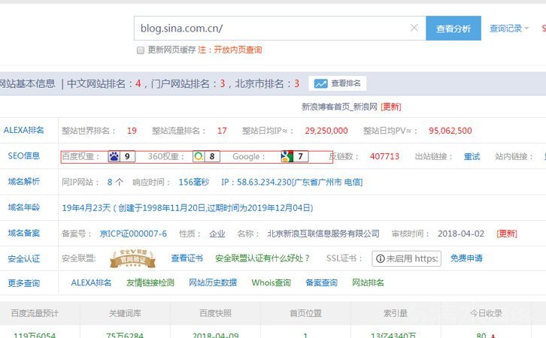The height and width of the screenshot is (338, 546).
Task: Click the ALEXA排名 row label
Action: pyautogui.click(x=23, y=130)
